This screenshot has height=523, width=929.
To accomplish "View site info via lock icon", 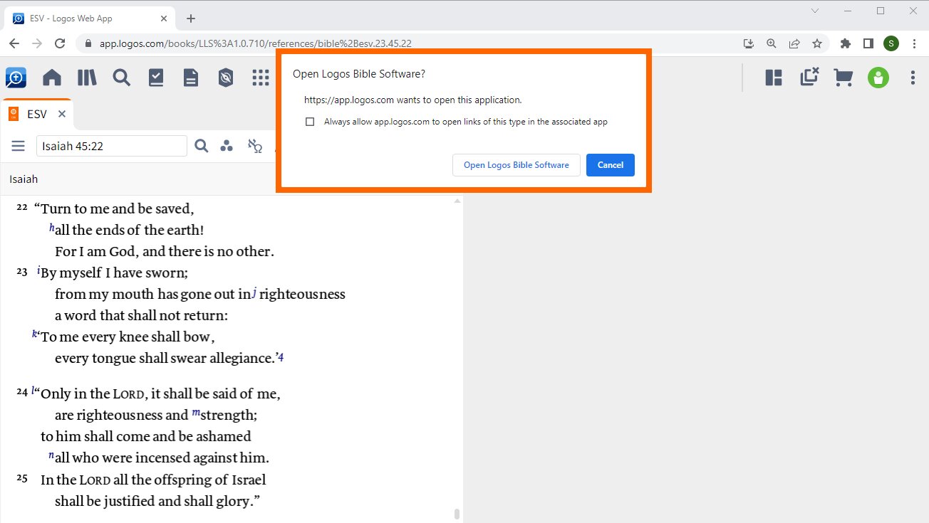I will coord(88,43).
